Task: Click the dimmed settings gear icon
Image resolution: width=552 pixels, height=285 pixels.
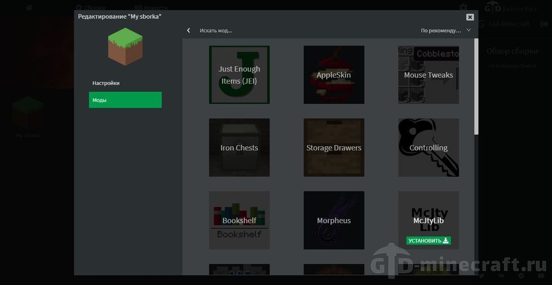Action: pyautogui.click(x=463, y=7)
